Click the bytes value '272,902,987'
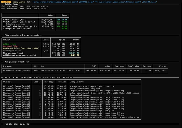 coord(47,19)
